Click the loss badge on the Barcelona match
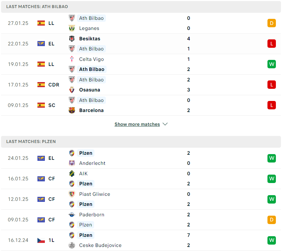 coord(271,105)
